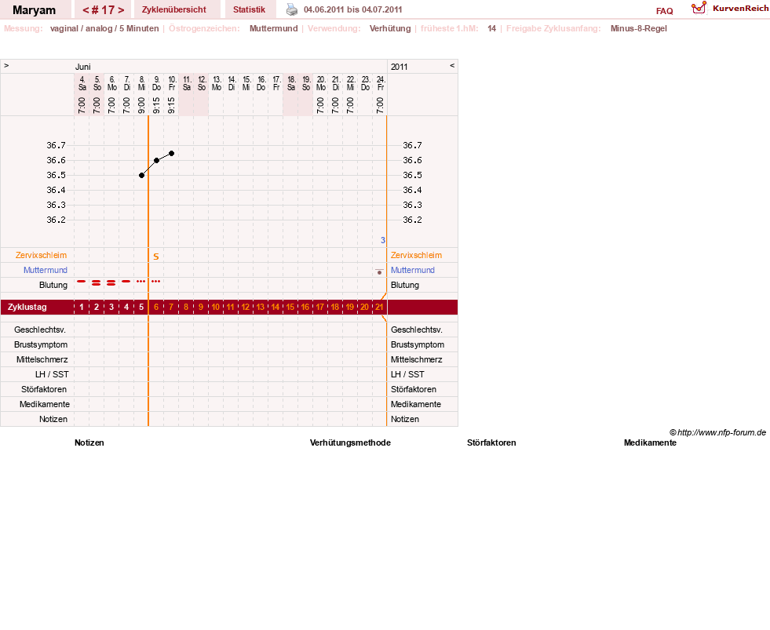Select cycle day 5 in the Zyklustag row
Screen dimensions: 770x630
pyautogui.click(x=141, y=307)
